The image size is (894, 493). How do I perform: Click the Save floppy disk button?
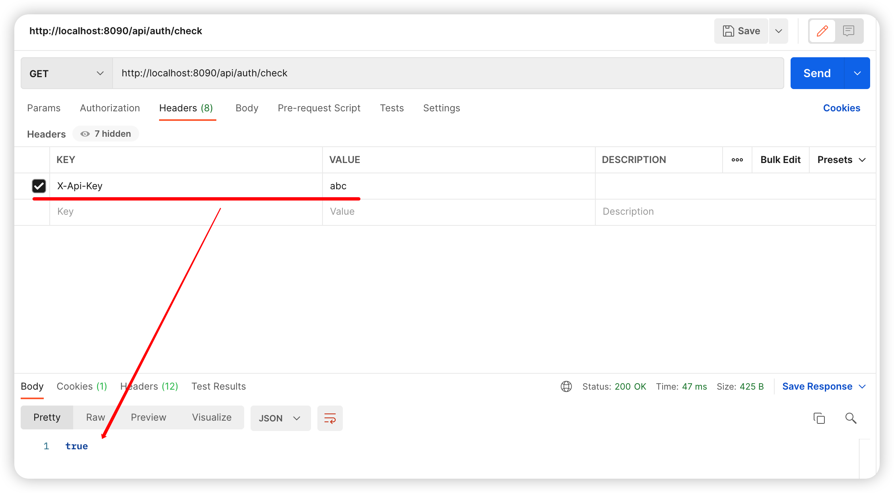pyautogui.click(x=741, y=31)
